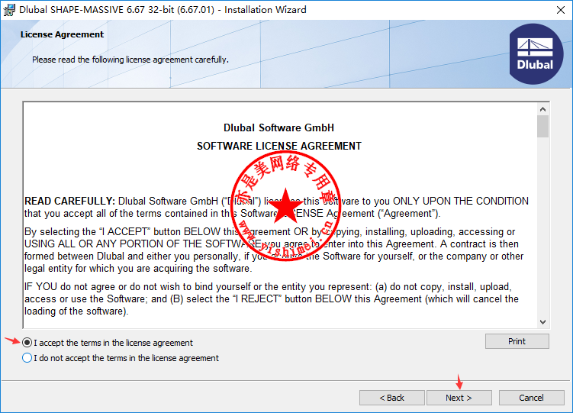The height and width of the screenshot is (413, 573).
Task: Click the license text scrollbar thumb
Action: pos(542,126)
